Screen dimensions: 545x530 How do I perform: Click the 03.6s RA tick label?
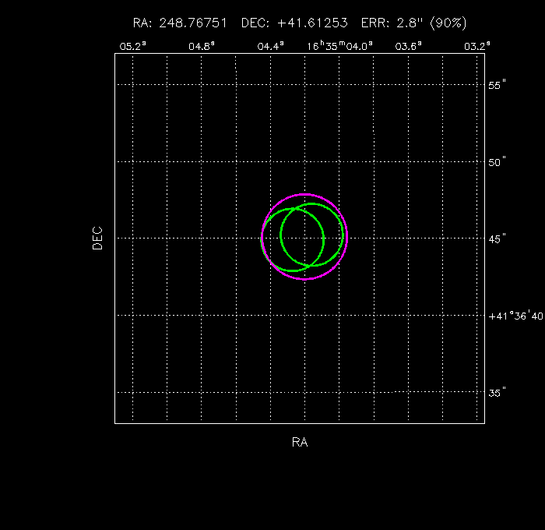[409, 46]
